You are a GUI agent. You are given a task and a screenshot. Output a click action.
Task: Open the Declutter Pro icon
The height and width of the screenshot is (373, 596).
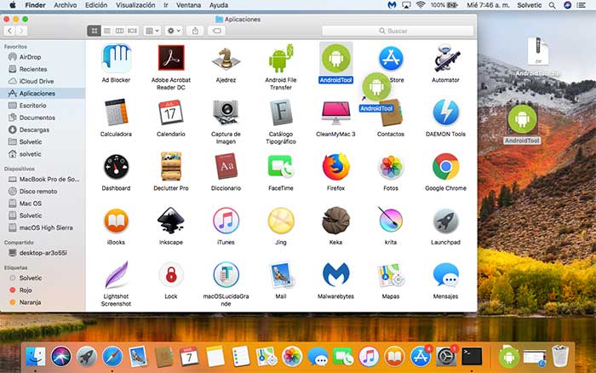171,166
